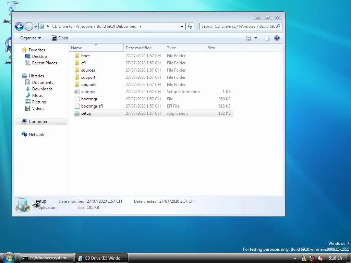The height and width of the screenshot is (263, 351).
Task: Click the Windows Start orb
Action: tap(9, 258)
